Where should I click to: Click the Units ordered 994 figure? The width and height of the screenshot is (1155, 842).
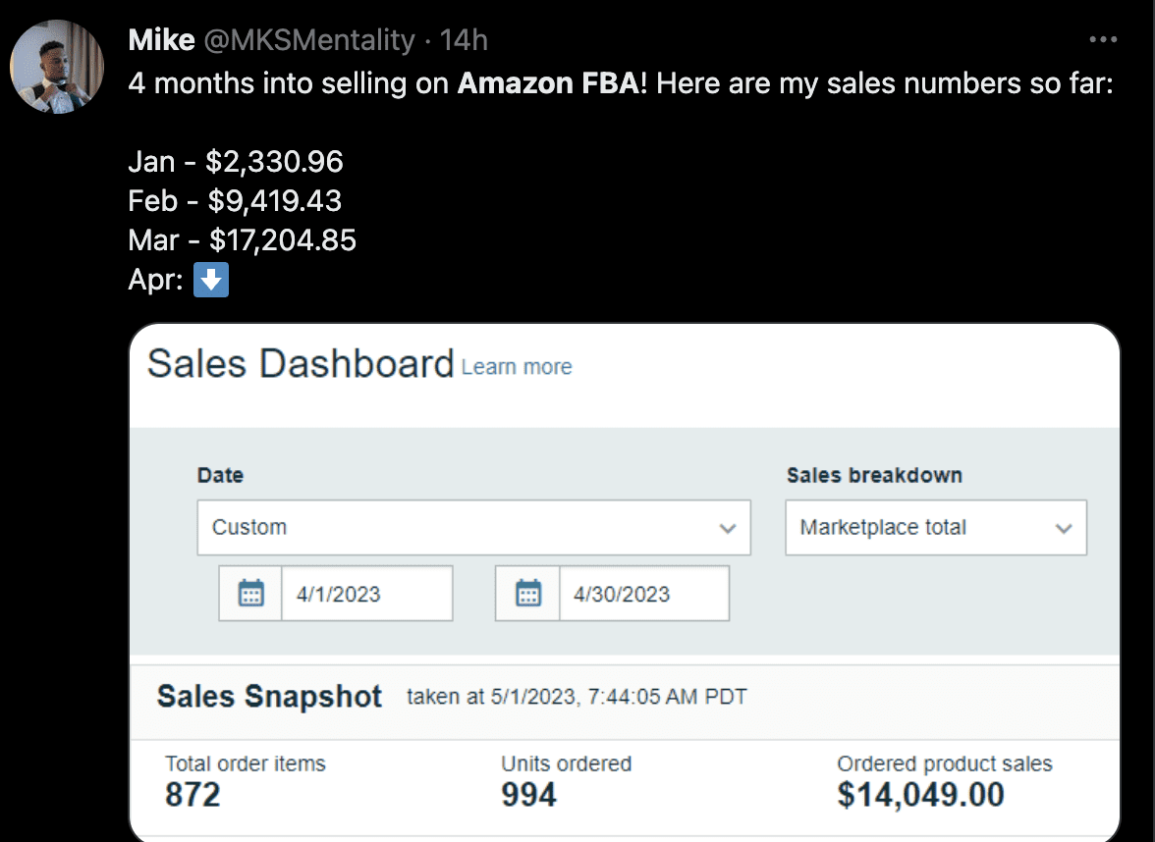pyautogui.click(x=528, y=794)
